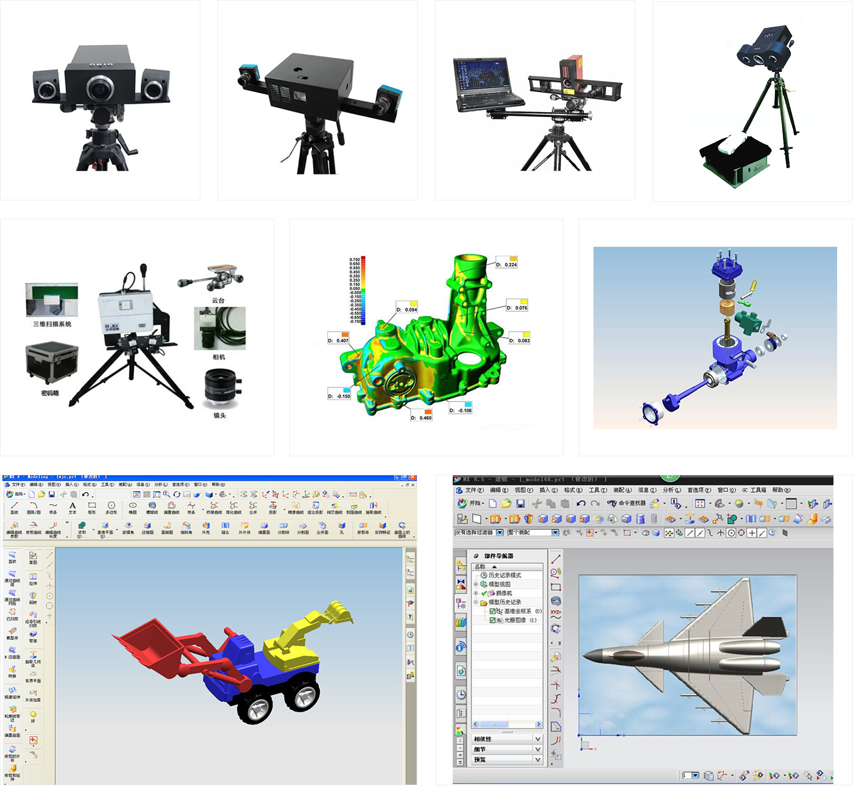Select the 直线 line tool in NX 4
Image resolution: width=853 pixels, height=792 pixels.
(14, 507)
